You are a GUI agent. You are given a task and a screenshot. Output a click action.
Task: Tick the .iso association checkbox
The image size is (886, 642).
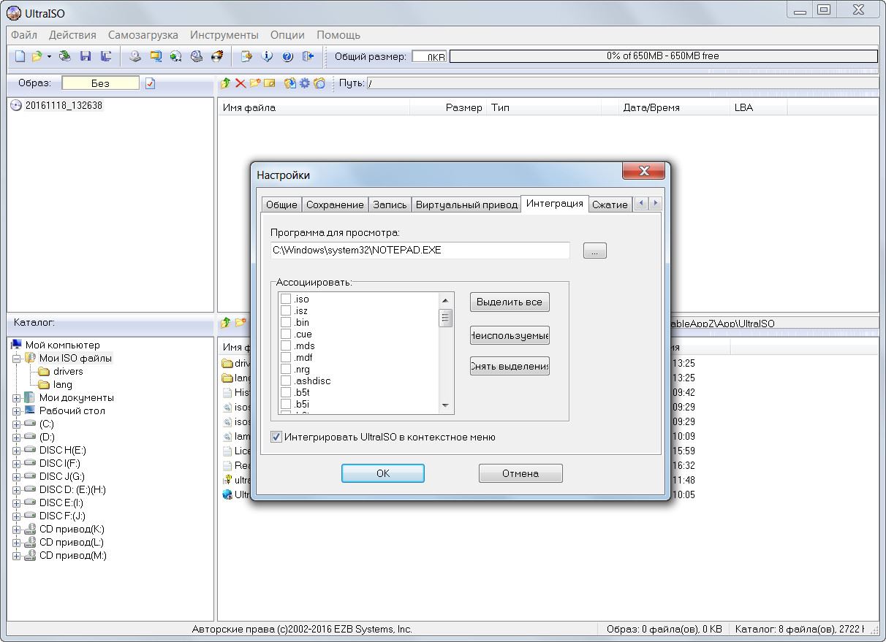[286, 299]
